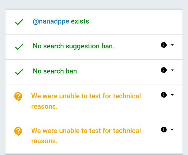This screenshot has height=155, width=188.
Task: Click the green checkmark beside @nanadppe exists
Action: pos(19,22)
